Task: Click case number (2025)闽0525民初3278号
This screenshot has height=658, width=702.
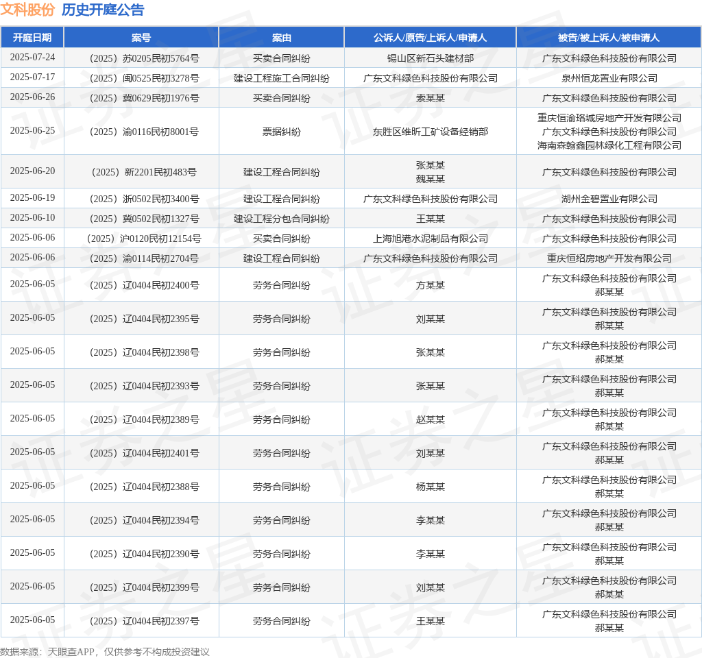Action: [144, 78]
